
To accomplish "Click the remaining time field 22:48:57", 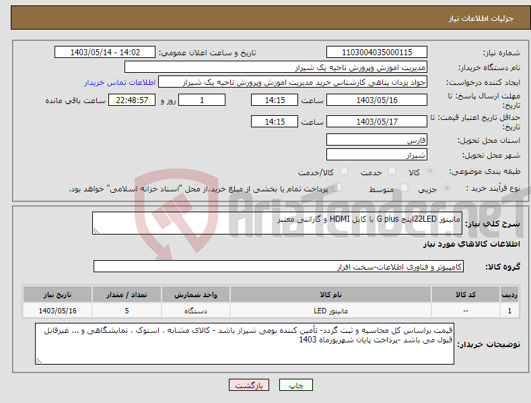I will click(132, 100).
